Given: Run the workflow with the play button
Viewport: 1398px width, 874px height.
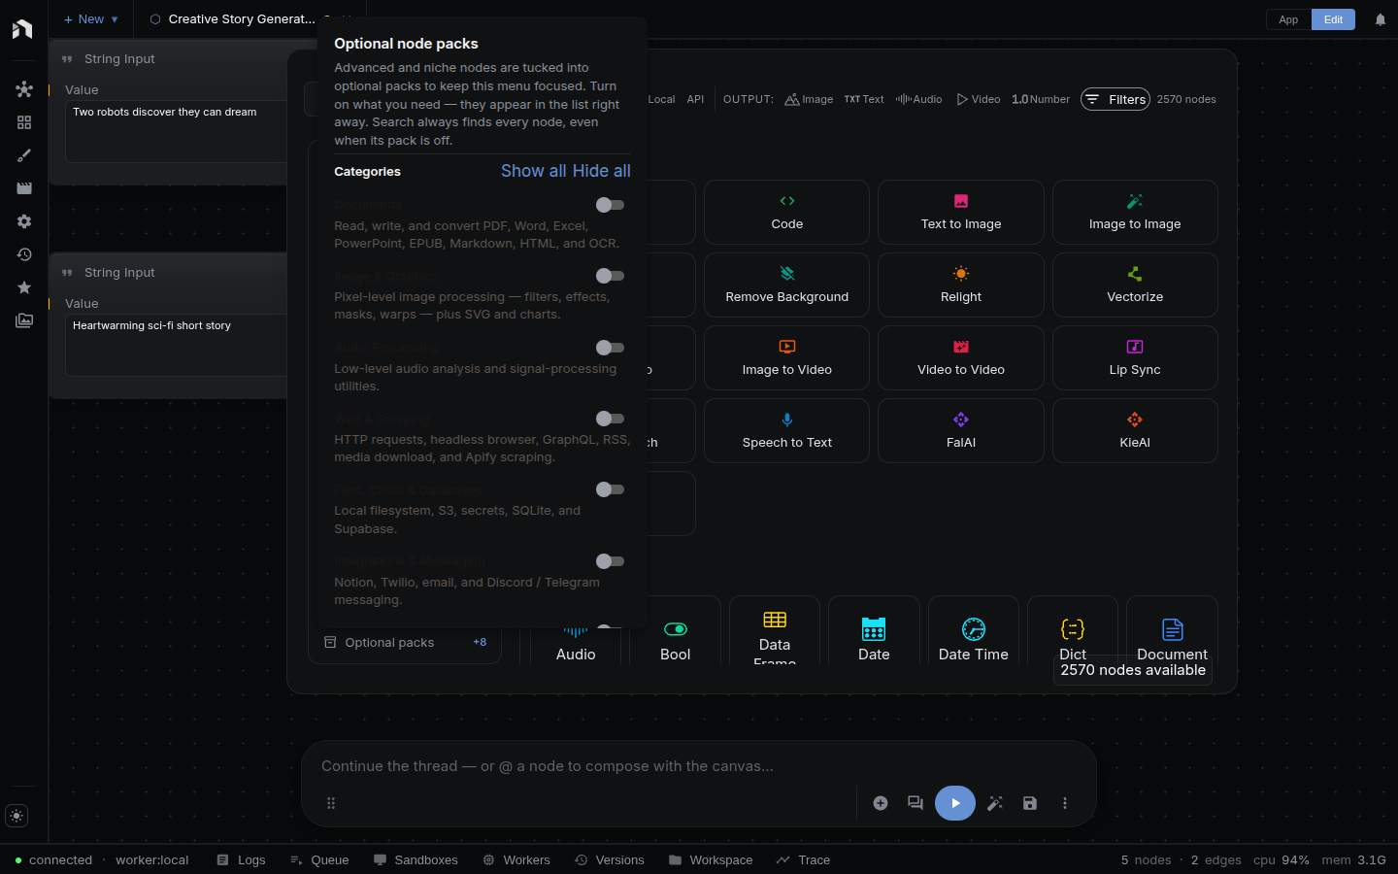Looking at the screenshot, I should click(x=955, y=803).
